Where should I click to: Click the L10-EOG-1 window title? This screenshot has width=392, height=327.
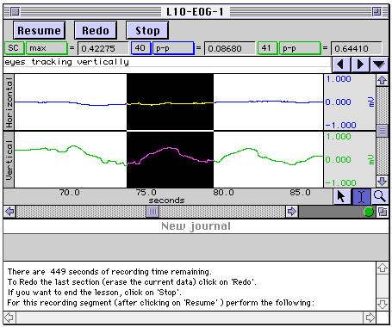click(195, 12)
